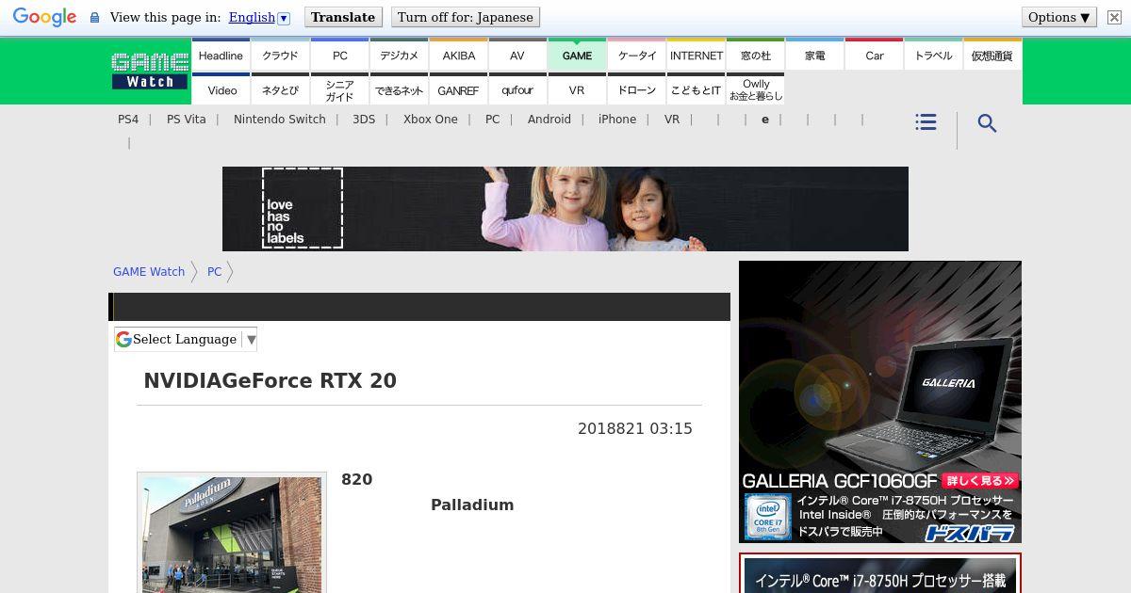Click the bold Palladium text in article
The image size is (1131, 593).
point(472,505)
